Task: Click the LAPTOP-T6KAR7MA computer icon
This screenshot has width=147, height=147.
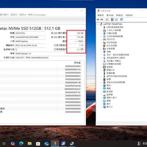Action: click(x=101, y=24)
